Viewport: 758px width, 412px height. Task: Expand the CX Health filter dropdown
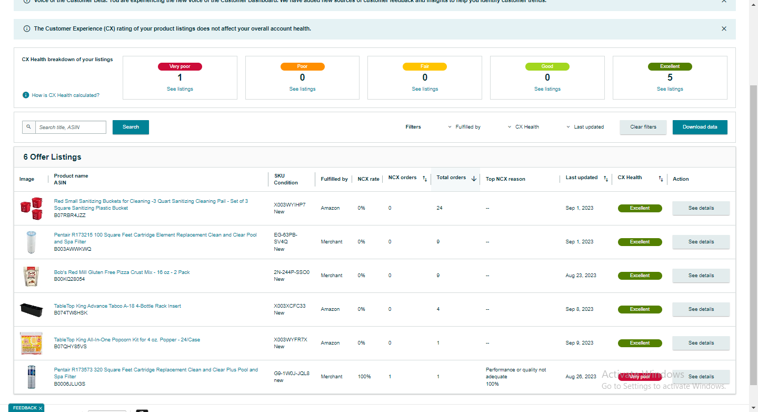click(x=523, y=127)
